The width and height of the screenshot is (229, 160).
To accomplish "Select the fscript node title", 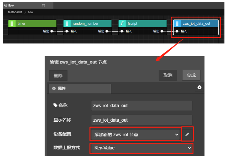I will pos(132,24).
